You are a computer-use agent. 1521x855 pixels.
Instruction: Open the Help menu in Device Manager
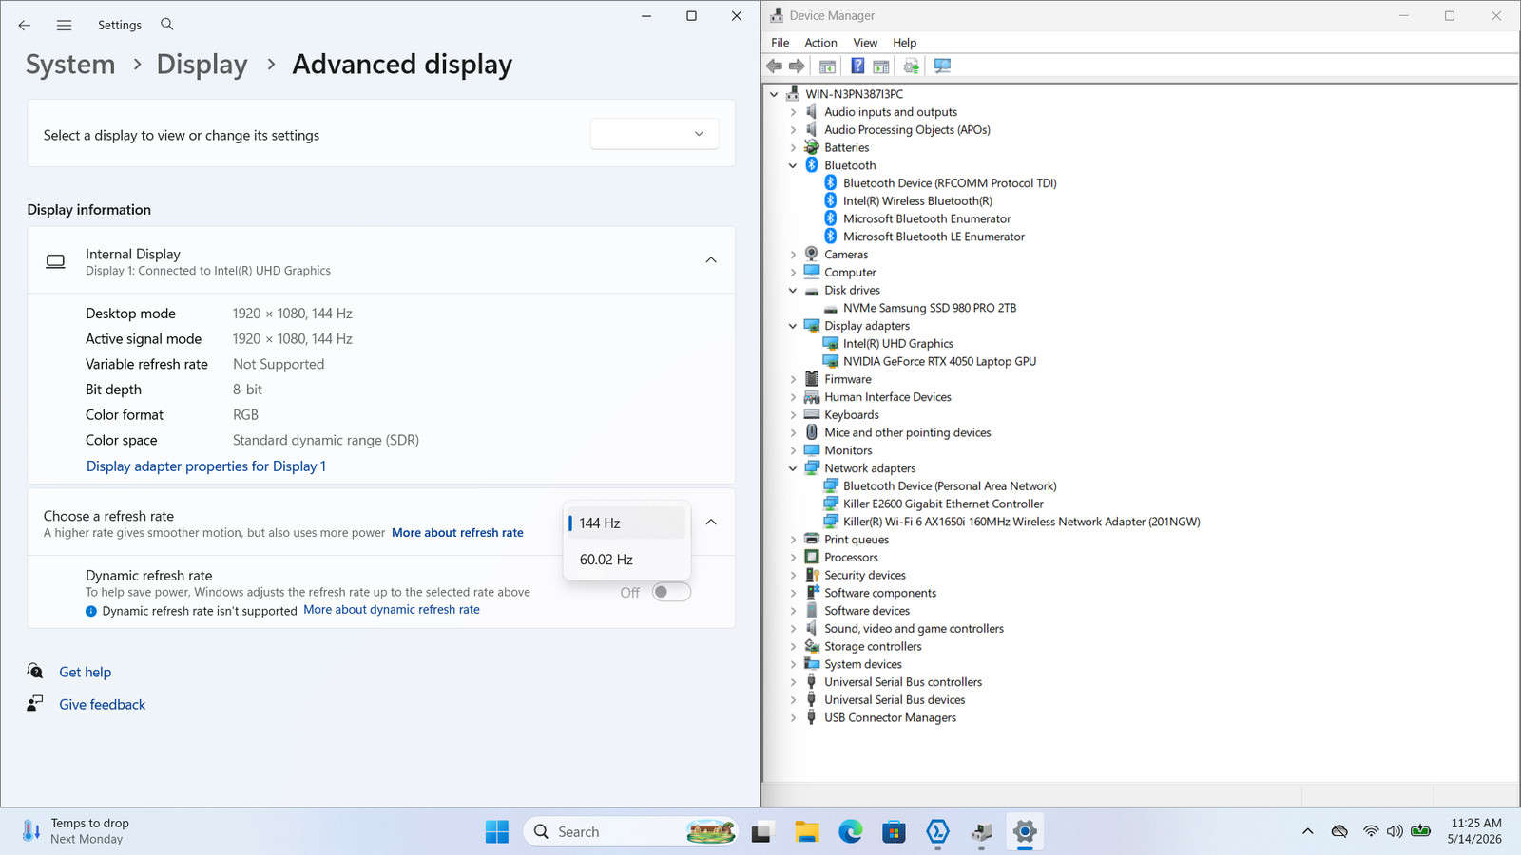point(905,43)
